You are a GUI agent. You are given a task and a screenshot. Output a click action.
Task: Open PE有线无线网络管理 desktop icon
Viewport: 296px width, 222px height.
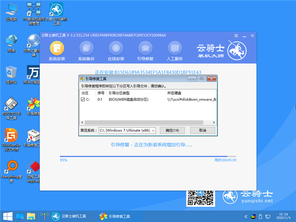[34, 14]
